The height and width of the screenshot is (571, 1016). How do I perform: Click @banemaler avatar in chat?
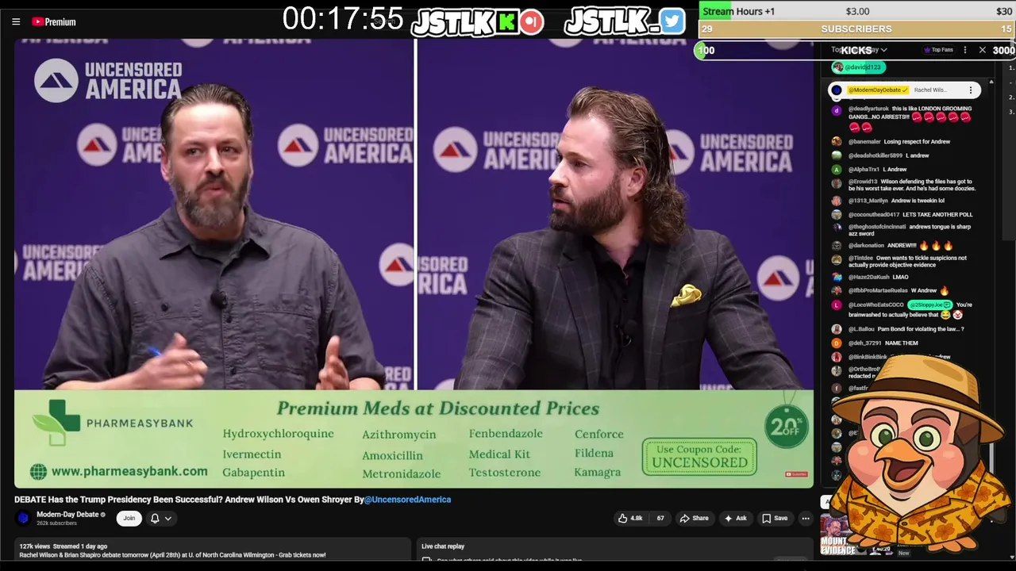click(x=837, y=141)
